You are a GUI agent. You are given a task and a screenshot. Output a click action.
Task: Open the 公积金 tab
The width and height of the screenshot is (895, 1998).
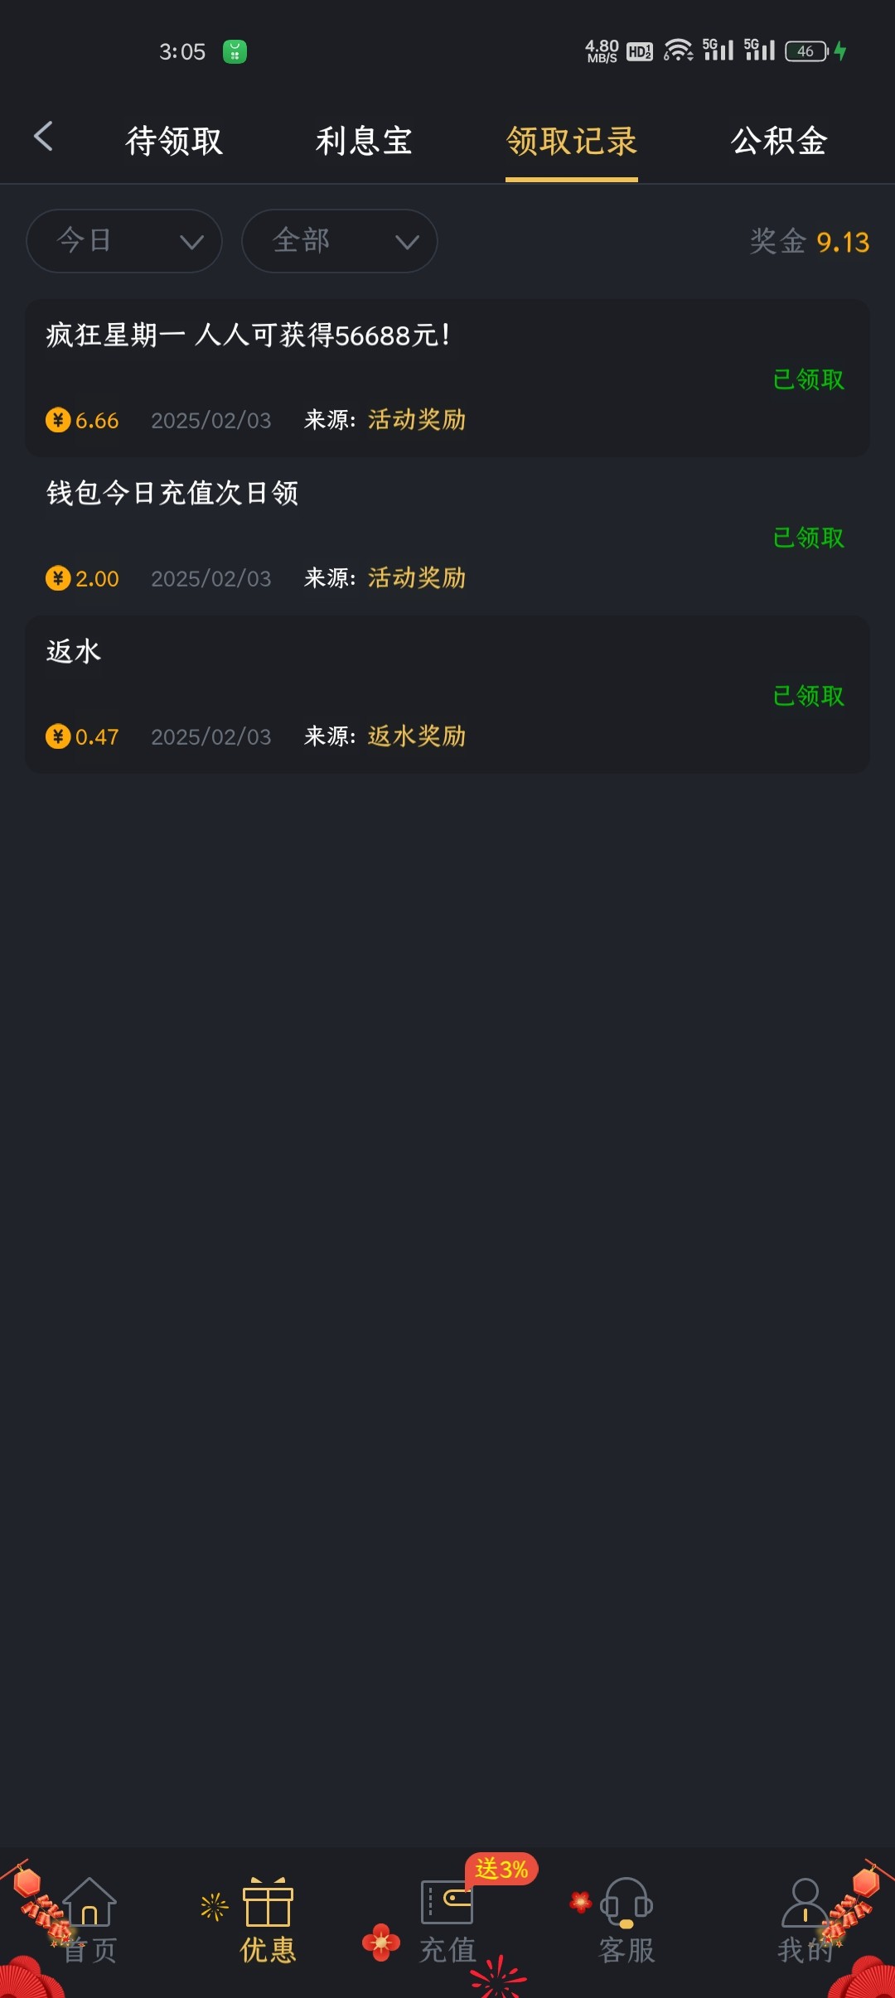[779, 141]
